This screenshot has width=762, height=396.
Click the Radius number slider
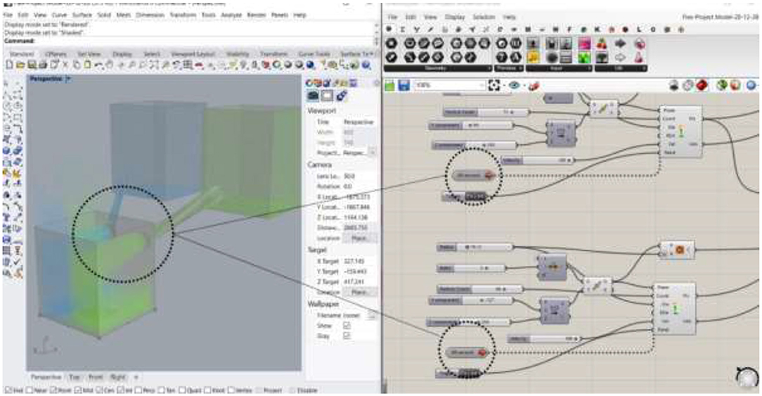[x=474, y=247]
